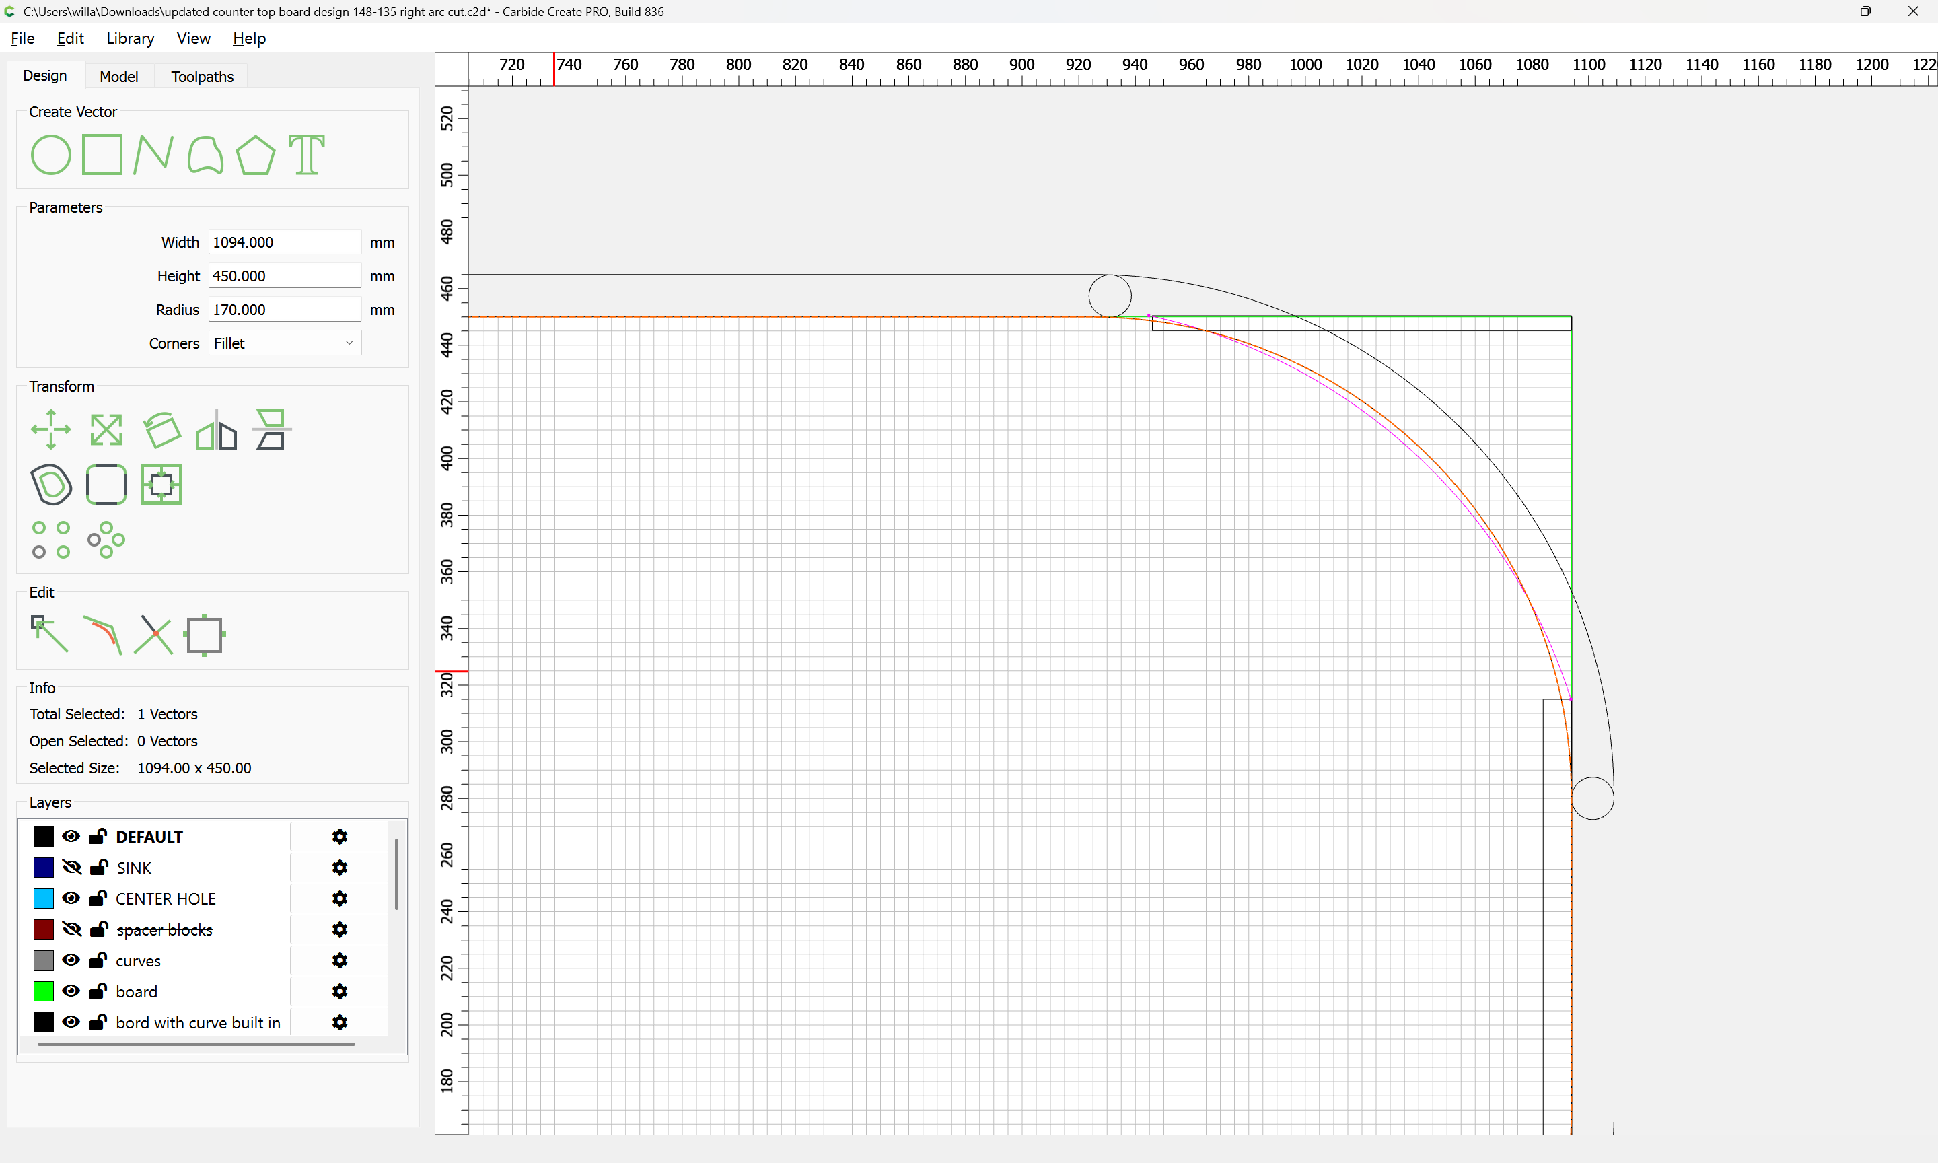Choose the Polyline creation tool
This screenshot has width=1938, height=1163.
point(153,154)
